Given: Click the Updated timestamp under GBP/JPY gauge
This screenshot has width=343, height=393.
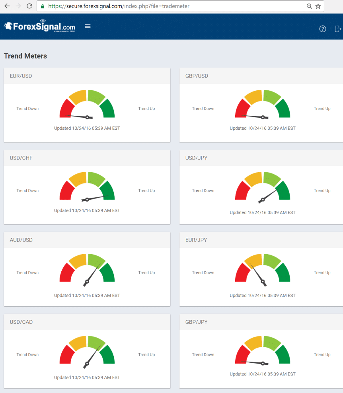Looking at the screenshot, I should pyautogui.click(x=263, y=374).
